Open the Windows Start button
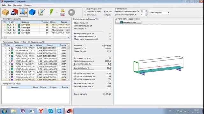Image resolution: width=204 pixels, height=114 pixels. pyautogui.click(x=4, y=111)
